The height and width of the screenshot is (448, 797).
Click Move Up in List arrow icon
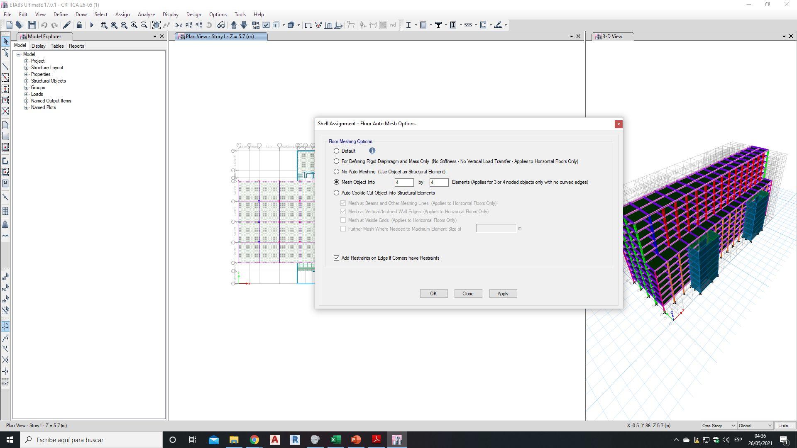click(234, 25)
